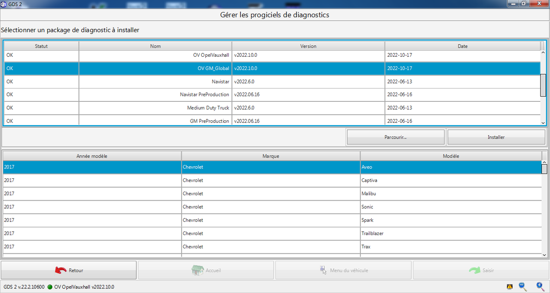Screen dimensions: 550x293
Task: Click the zoom in magnifier icon
Action: 540,286
